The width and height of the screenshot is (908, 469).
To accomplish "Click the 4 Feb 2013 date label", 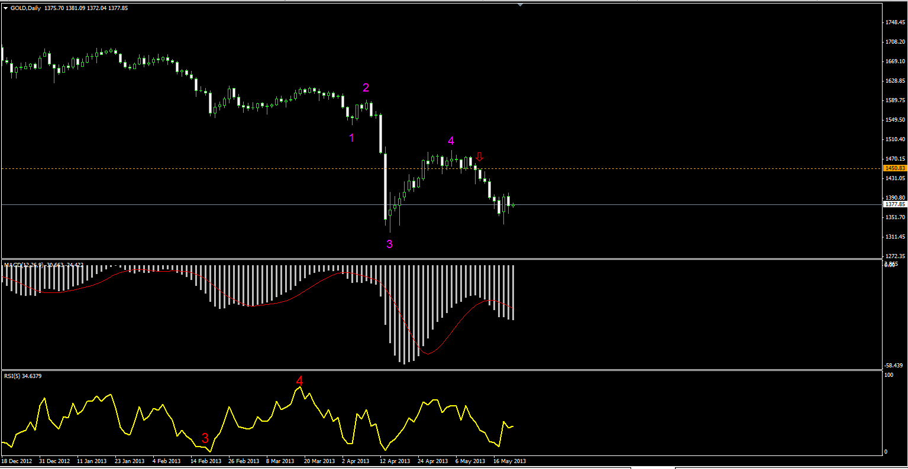I will pos(166,461).
